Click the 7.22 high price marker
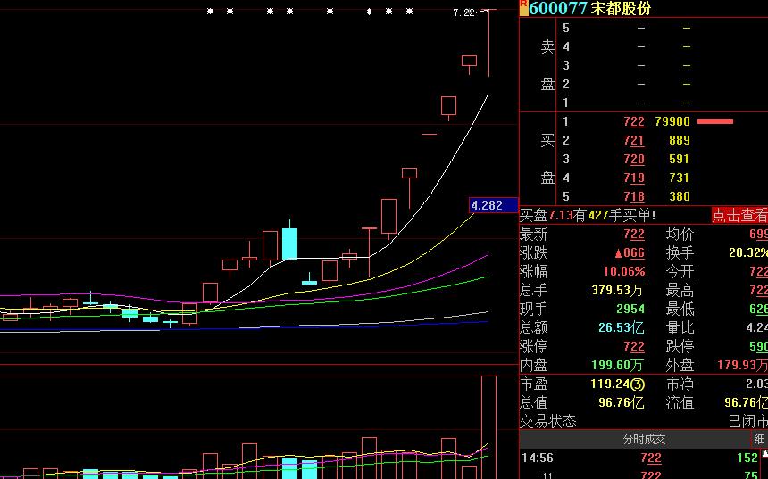 coord(463,12)
